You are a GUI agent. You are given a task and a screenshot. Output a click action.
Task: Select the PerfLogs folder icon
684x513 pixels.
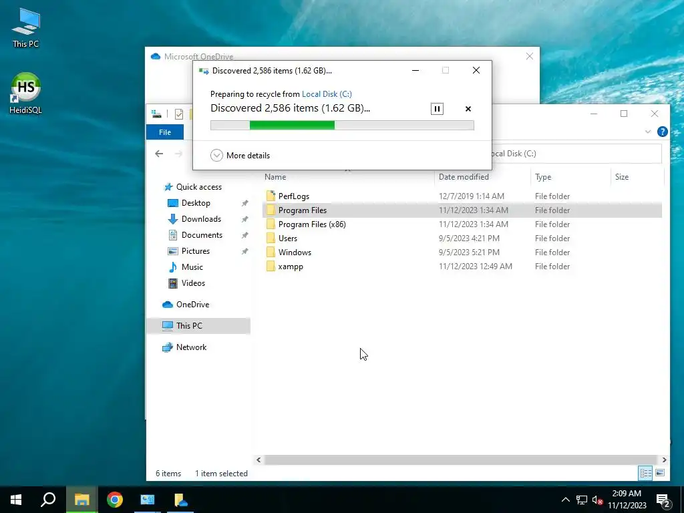(x=271, y=196)
